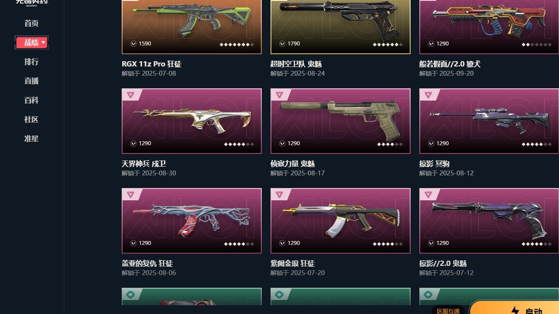Select the 社区 community menu item
Image resolution: width=559 pixels, height=314 pixels.
(32, 119)
